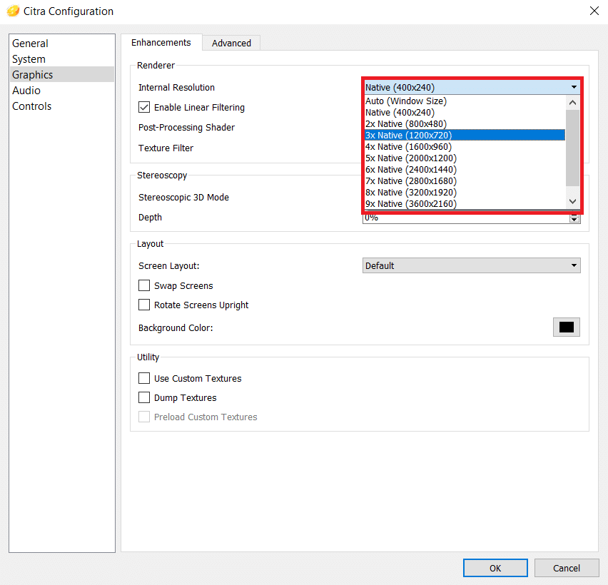Check the Rotate Screens Upright option
Image resolution: width=608 pixels, height=585 pixels.
(144, 305)
